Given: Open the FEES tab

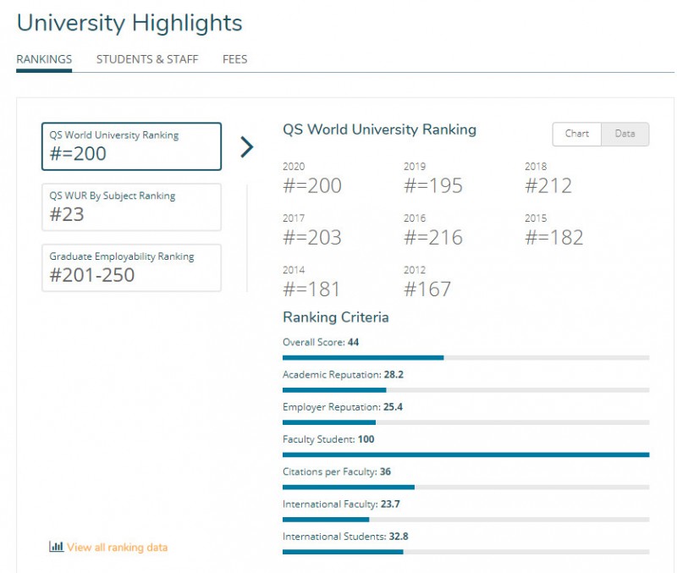Looking at the screenshot, I should [235, 59].
